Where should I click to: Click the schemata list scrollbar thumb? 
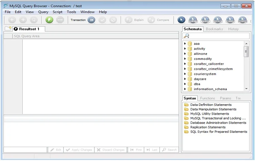coord(246,51)
